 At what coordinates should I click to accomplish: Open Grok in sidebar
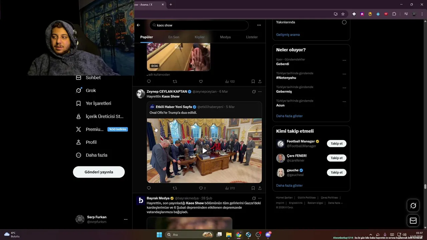click(x=86, y=90)
